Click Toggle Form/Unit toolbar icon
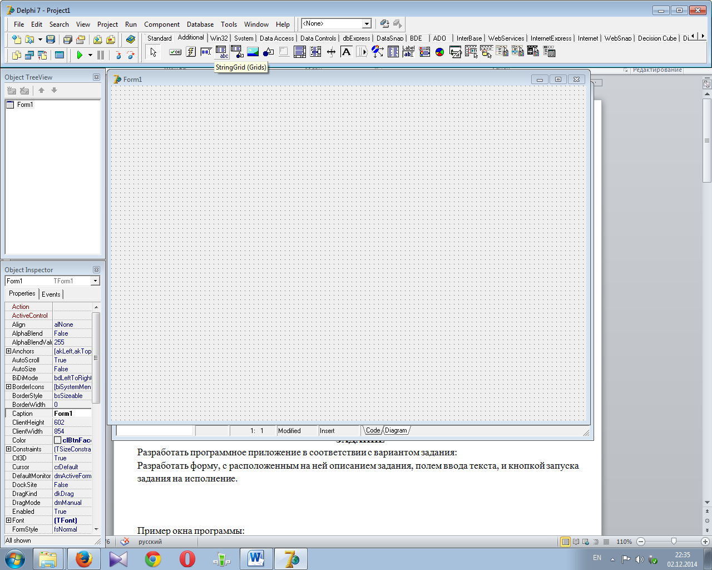This screenshot has width=712, height=570. click(42, 55)
